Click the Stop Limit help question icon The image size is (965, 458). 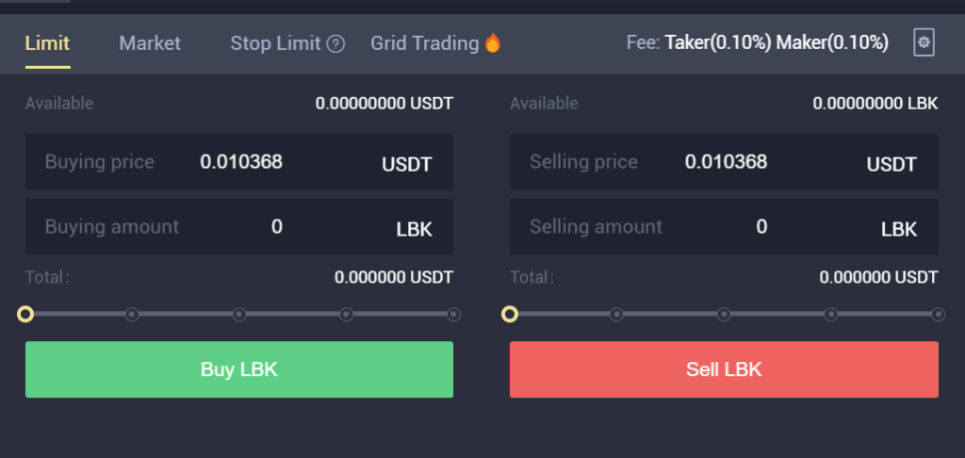(335, 43)
